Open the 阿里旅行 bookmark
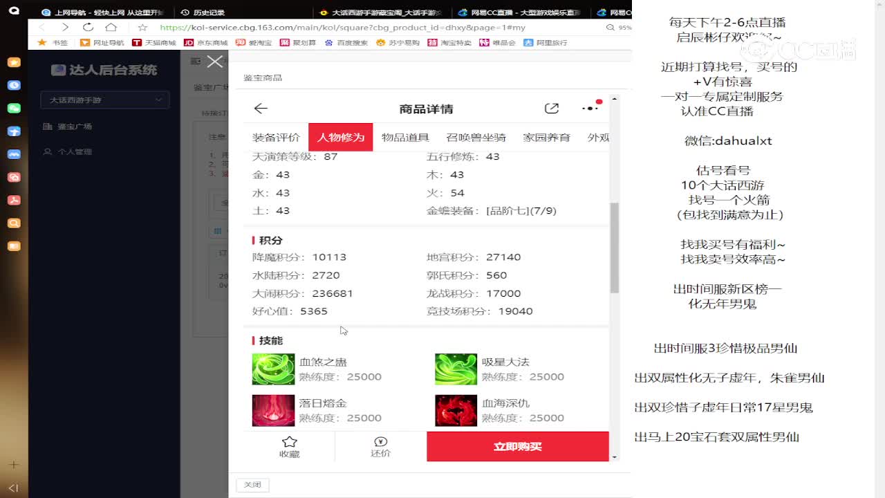 [x=546, y=42]
